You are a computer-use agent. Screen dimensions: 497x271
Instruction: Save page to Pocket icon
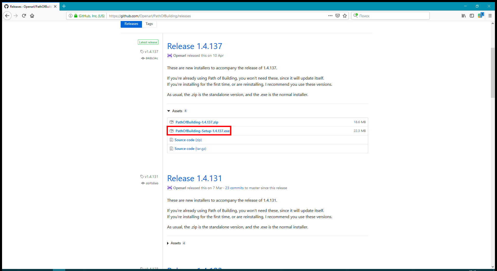click(x=338, y=16)
